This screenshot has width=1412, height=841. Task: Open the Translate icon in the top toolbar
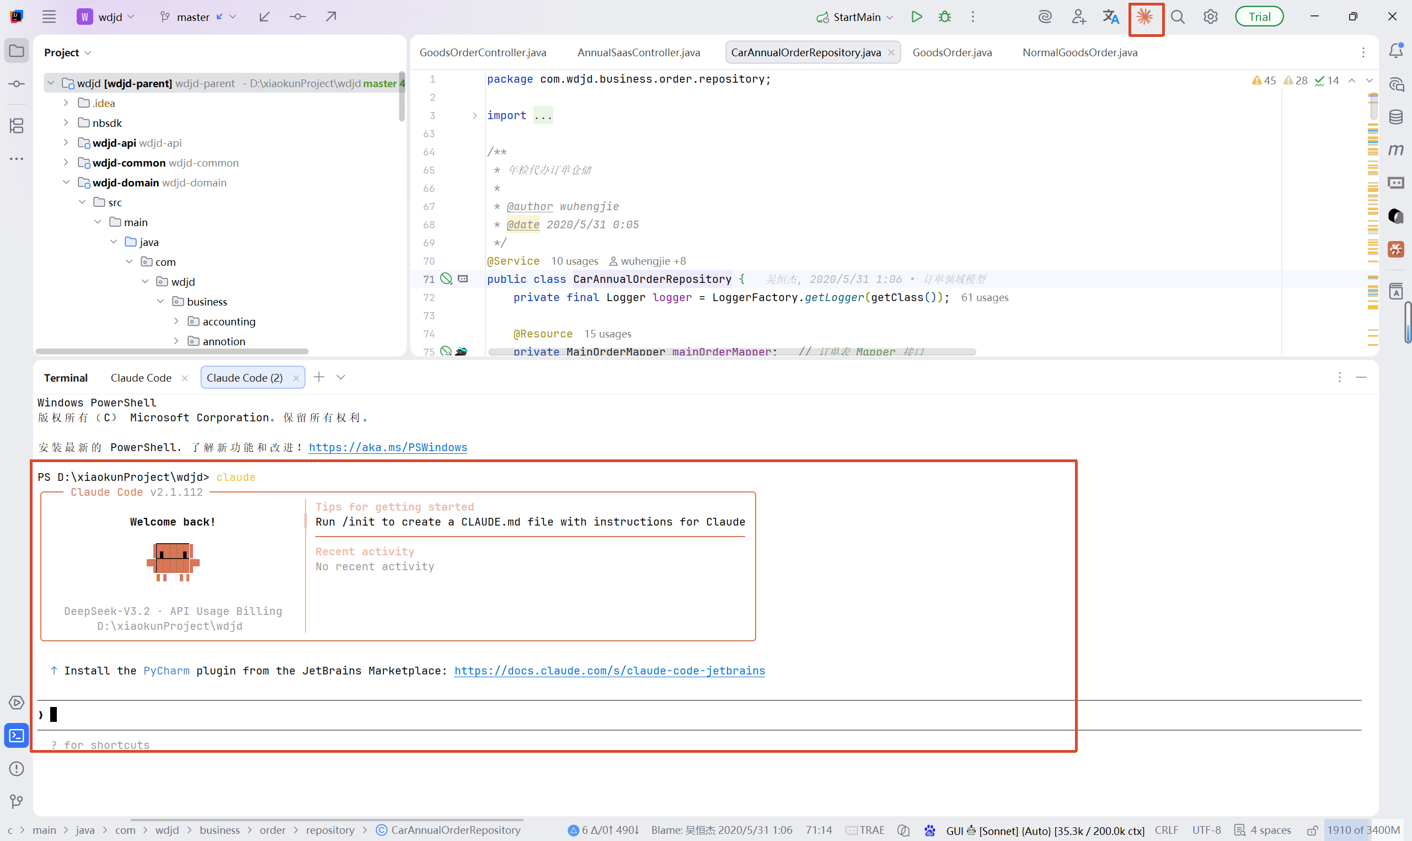tap(1110, 17)
